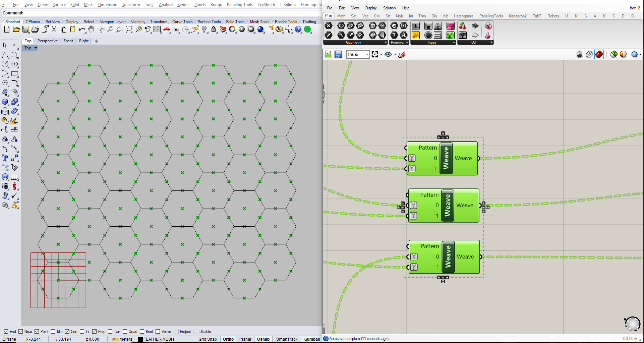Viewport: 644px width, 343px height.
Task: Enable the Int osnap checkbox
Action: click(82, 332)
